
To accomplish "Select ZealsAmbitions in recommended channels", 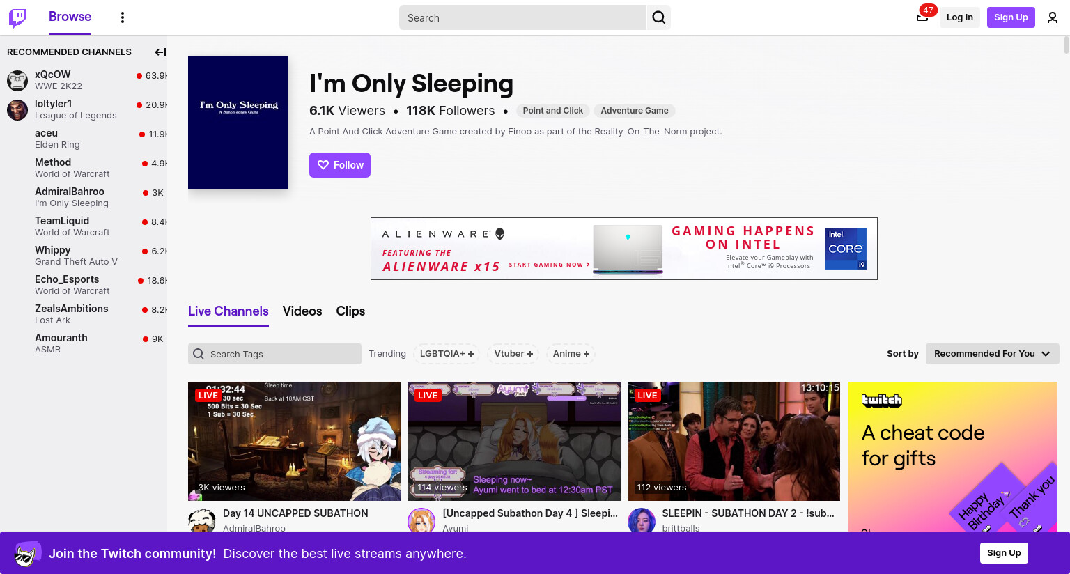I will pyautogui.click(x=84, y=314).
